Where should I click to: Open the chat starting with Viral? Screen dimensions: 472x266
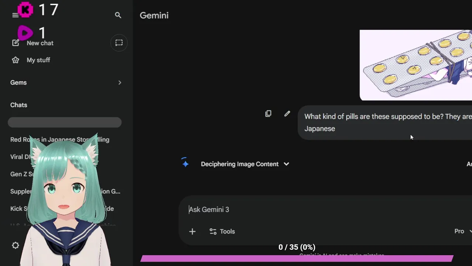[x=21, y=157]
